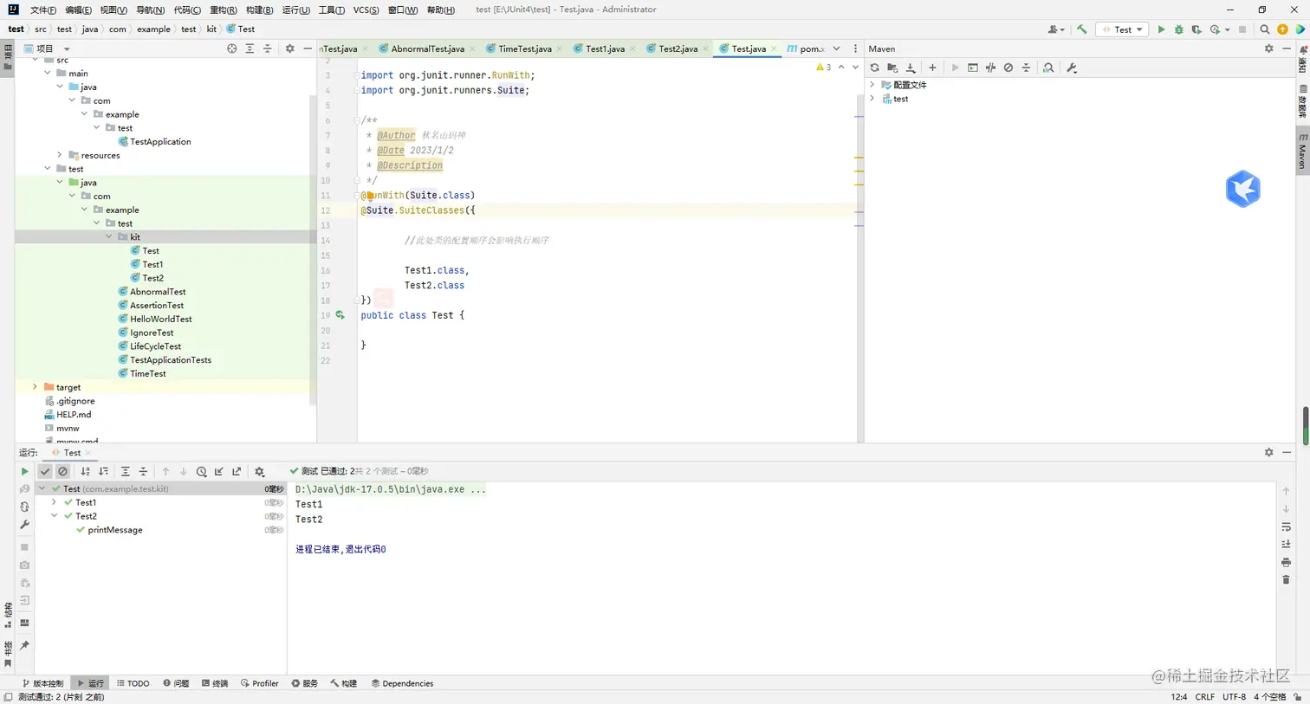Select opened file locate icon in Project panel
This screenshot has height=704, width=1310.
tap(231, 48)
